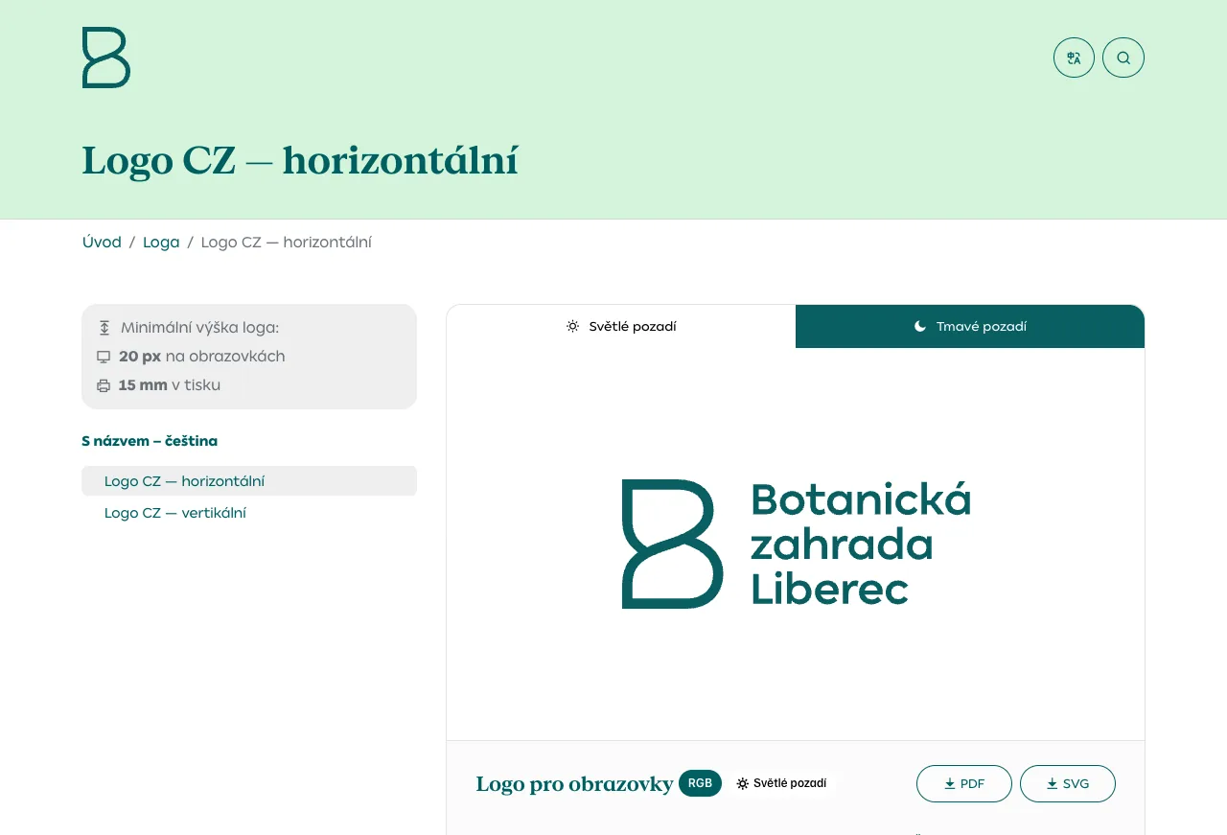Click the 'S názvem – čeština' heading
The width and height of the screenshot is (1227, 835).
150,441
